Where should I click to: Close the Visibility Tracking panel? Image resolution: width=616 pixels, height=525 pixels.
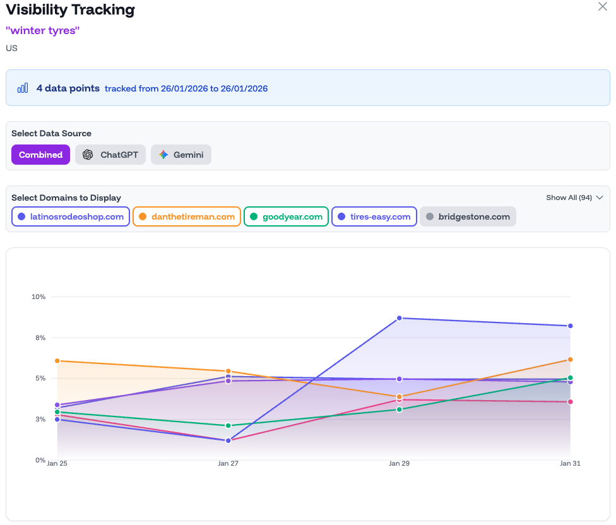[x=602, y=6]
